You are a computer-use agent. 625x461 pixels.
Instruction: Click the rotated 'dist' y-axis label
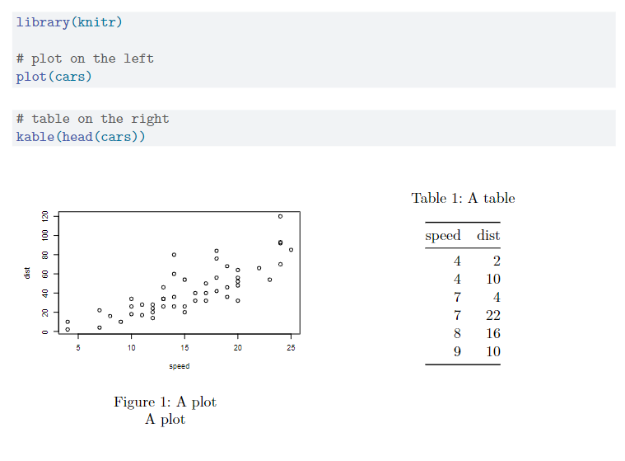(27, 273)
